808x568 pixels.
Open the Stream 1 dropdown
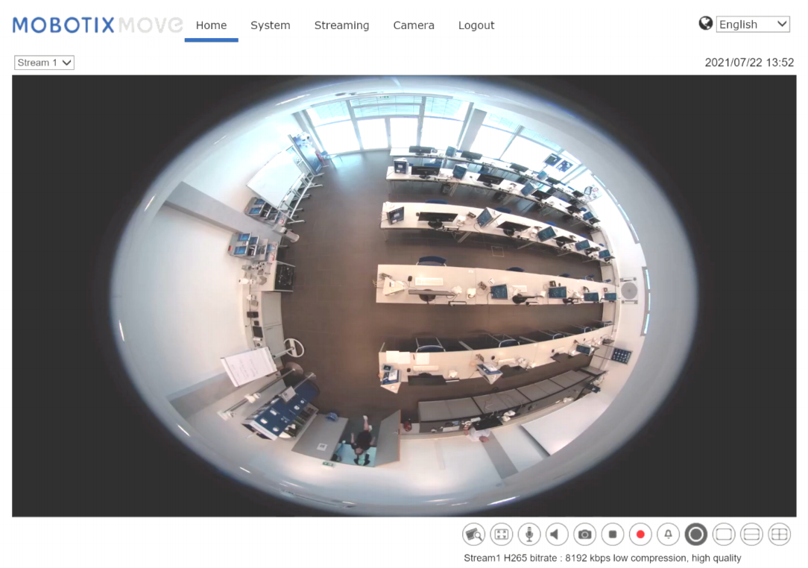44,63
